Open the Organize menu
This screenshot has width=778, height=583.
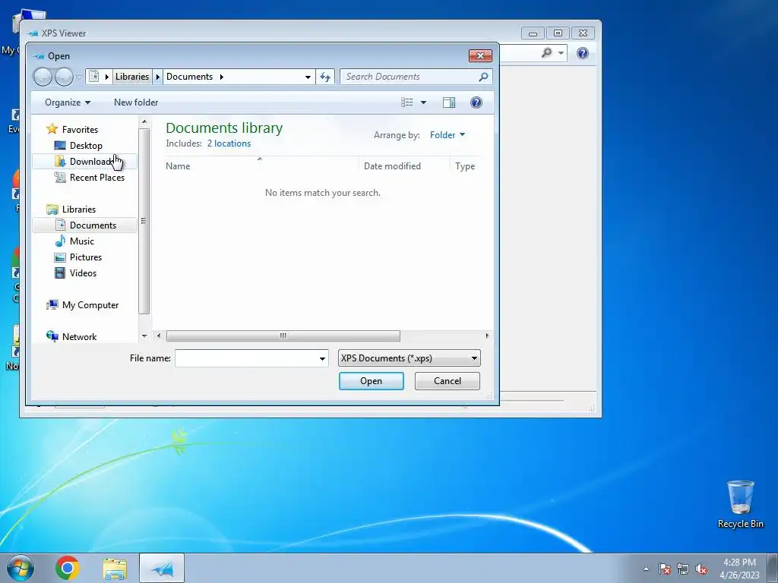[x=68, y=102]
